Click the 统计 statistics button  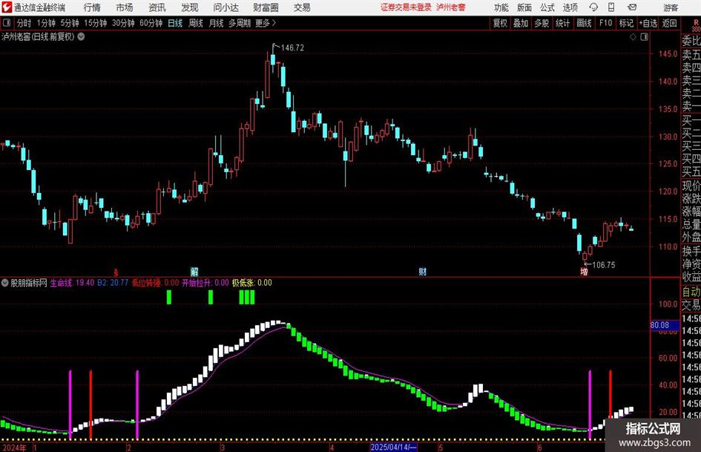click(x=562, y=23)
